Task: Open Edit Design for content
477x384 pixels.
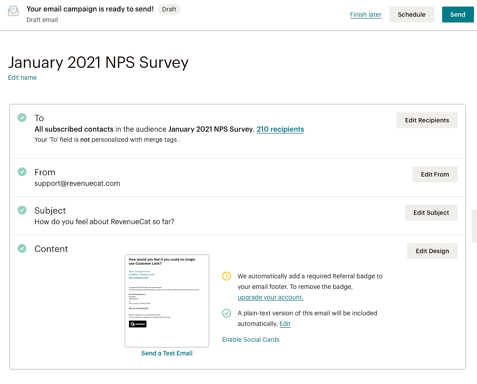Action: [x=432, y=251]
